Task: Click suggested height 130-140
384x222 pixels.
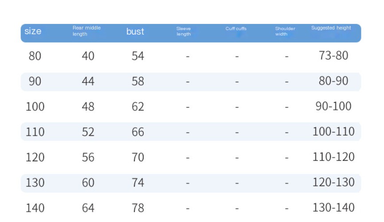Action: [333, 207]
